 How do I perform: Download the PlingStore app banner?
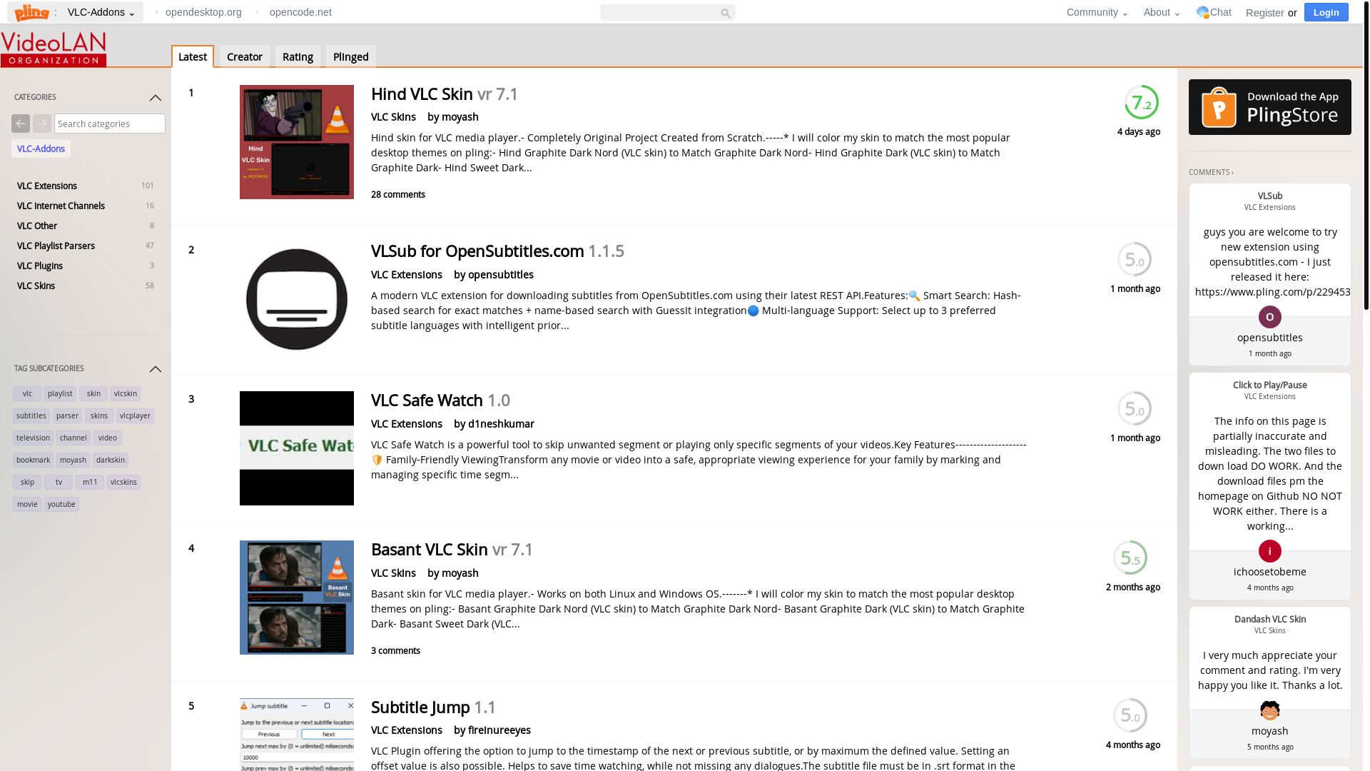coord(1270,107)
